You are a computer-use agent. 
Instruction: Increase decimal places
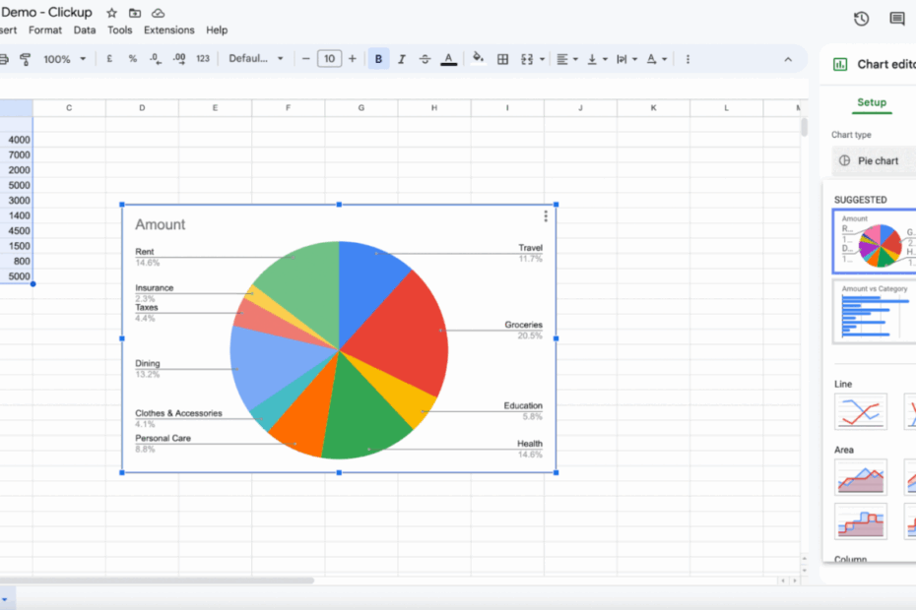178,59
